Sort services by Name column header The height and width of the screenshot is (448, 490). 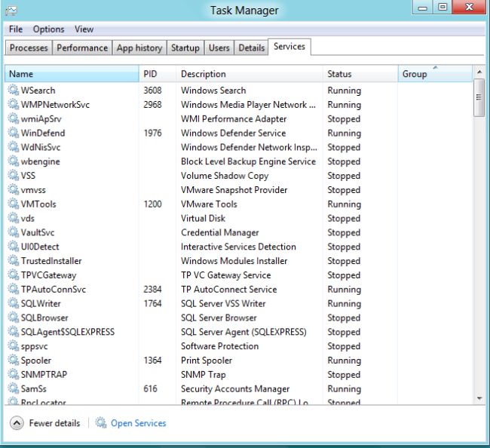point(72,74)
